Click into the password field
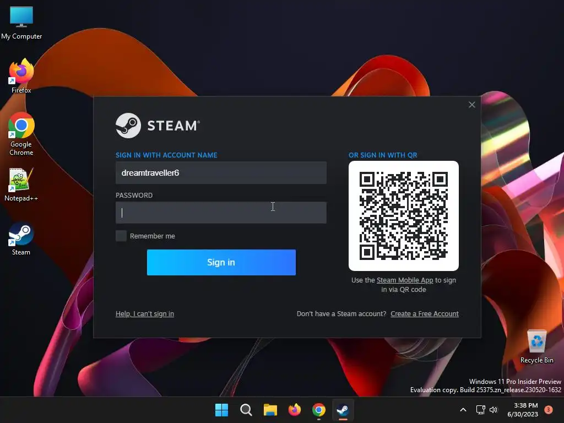This screenshot has height=423, width=564. click(x=221, y=213)
